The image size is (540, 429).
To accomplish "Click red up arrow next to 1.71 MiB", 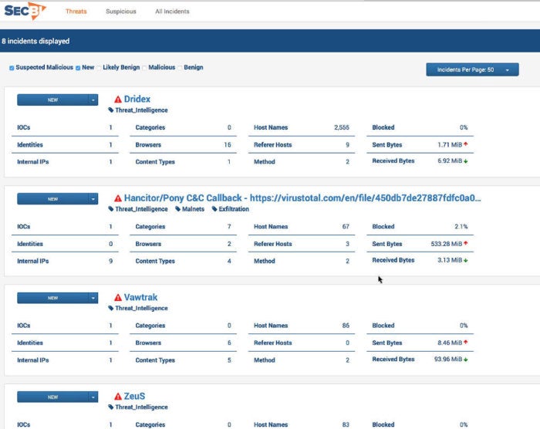I will (x=466, y=144).
